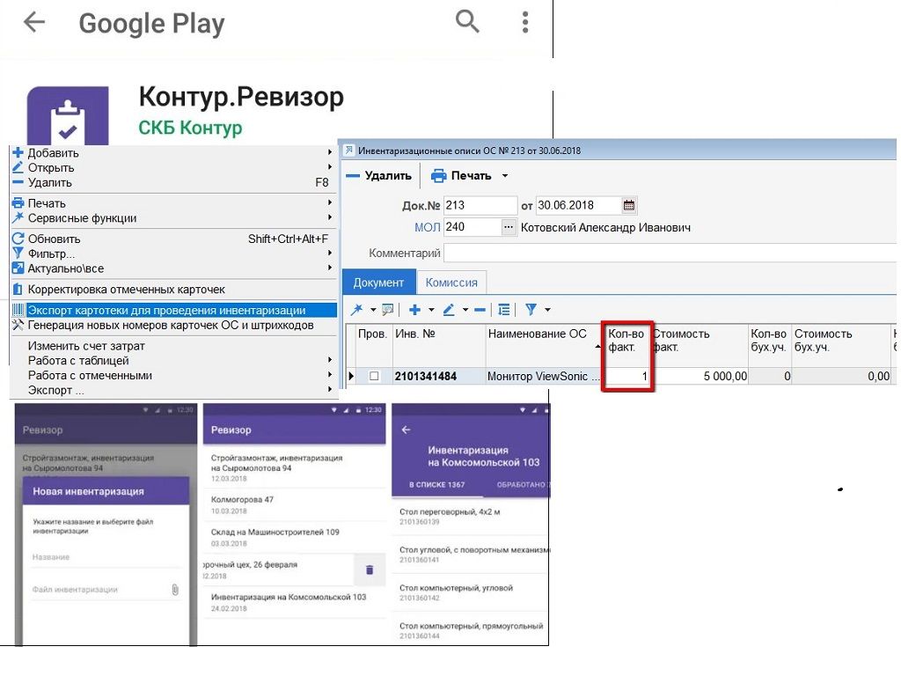901x676 pixels.
Task: Open the dropdown arrow next to Печать
Action: coord(505,176)
